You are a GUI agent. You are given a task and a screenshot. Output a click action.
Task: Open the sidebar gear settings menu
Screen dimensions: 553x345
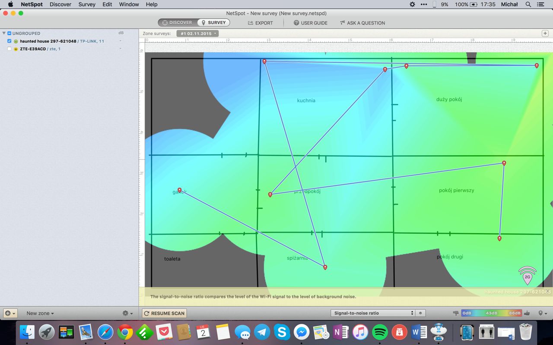tap(127, 314)
